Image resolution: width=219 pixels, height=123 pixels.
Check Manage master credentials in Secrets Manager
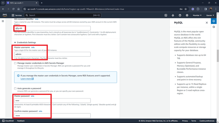coord(15,63)
